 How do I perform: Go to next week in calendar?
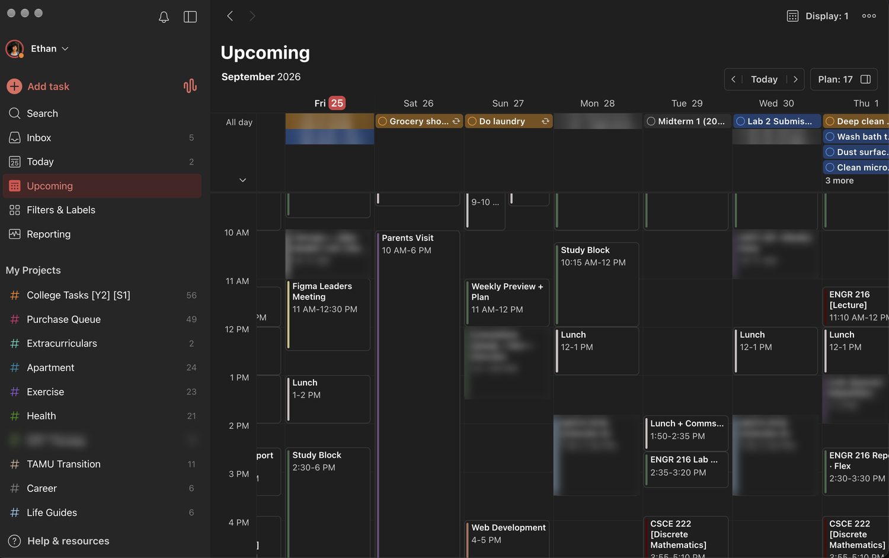795,79
